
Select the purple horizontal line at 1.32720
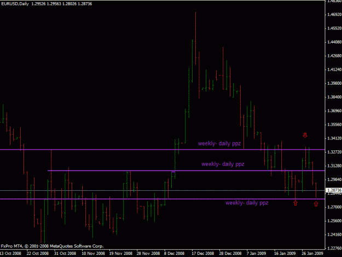click(x=163, y=149)
